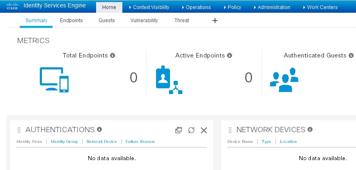Screen dimensions: 356x170
Task: Switch to the Summary dashboard tab
Action: click(36, 21)
